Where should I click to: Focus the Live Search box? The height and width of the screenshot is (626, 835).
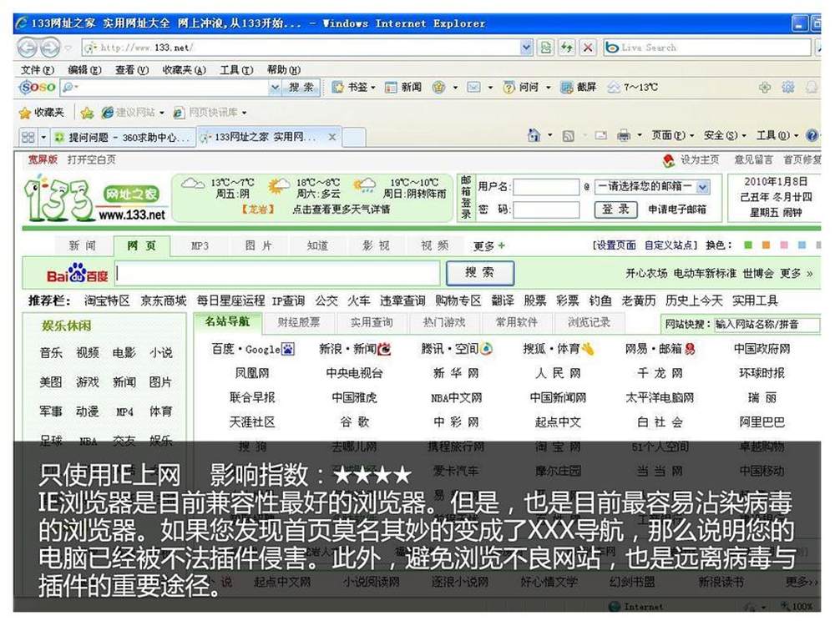706,48
